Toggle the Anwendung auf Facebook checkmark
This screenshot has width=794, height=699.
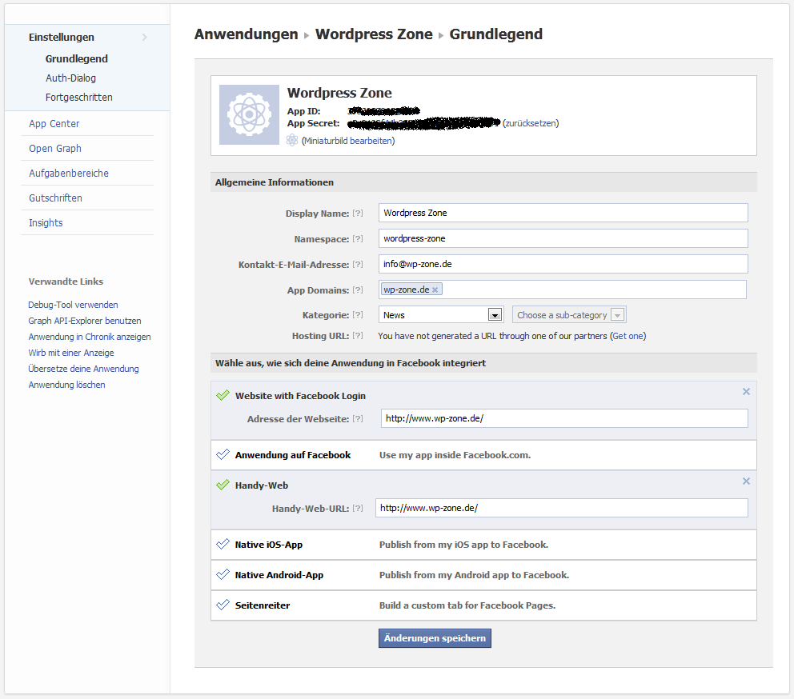pos(223,454)
